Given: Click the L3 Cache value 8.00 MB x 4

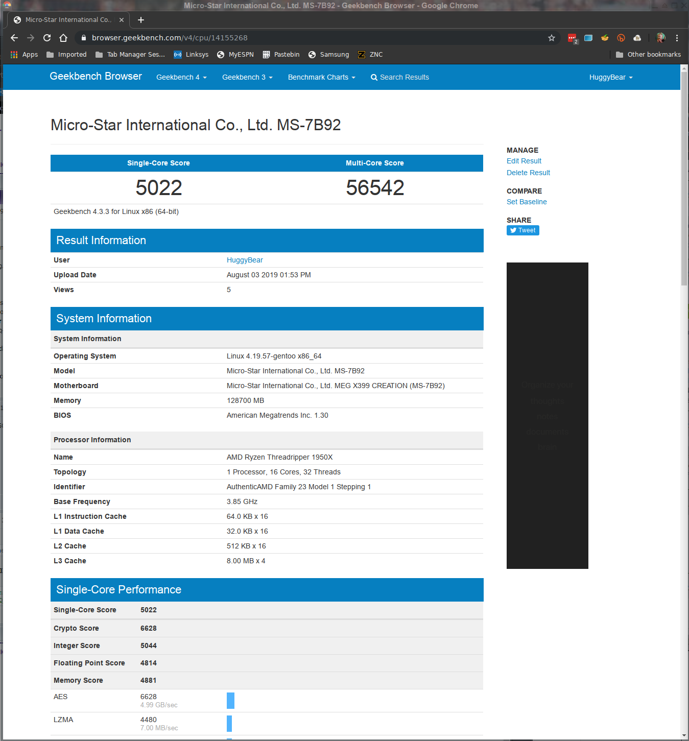Looking at the screenshot, I should (x=246, y=561).
